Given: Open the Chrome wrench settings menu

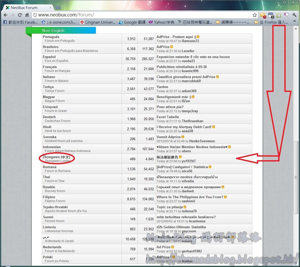Looking at the screenshot, I should pos(294,15).
